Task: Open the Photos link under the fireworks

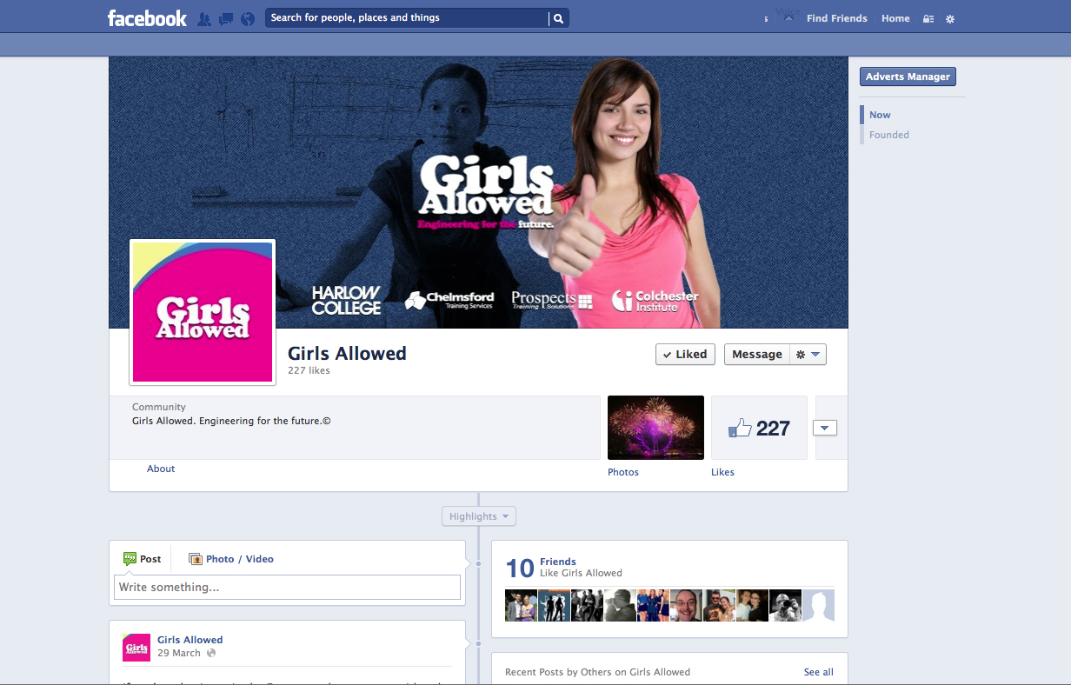Action: pyautogui.click(x=623, y=472)
